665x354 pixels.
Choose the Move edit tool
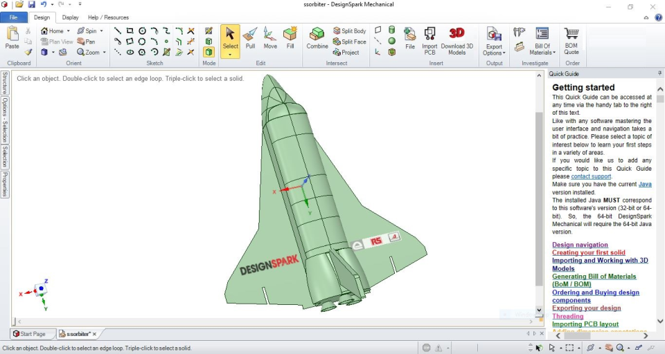(x=270, y=38)
